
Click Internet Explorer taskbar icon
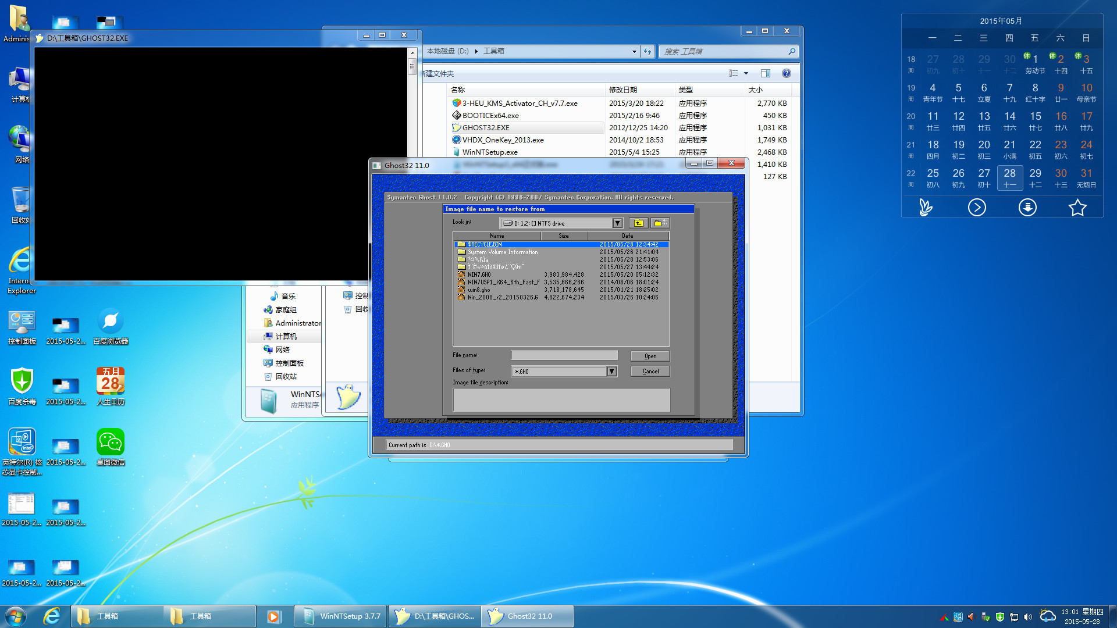[52, 616]
